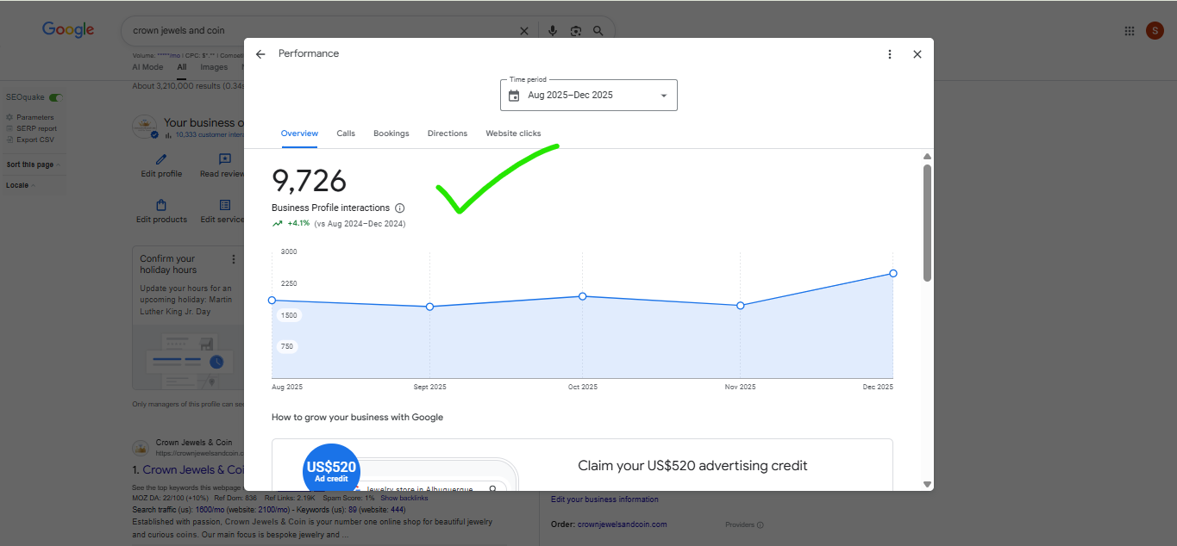
Task: Open the Time period dropdown arrow
Action: click(x=664, y=96)
